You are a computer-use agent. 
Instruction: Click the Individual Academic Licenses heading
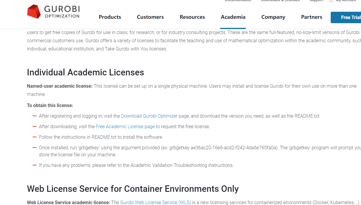86,72
